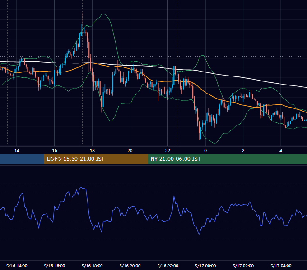Click the '14' hour label on the price axis

click(x=17, y=151)
